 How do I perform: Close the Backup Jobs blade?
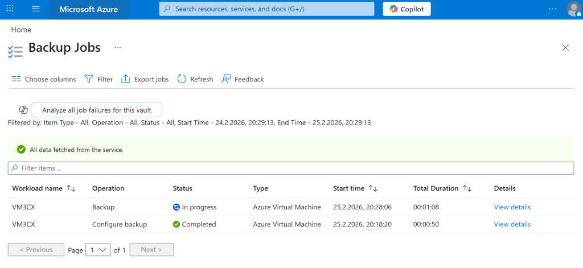565,48
